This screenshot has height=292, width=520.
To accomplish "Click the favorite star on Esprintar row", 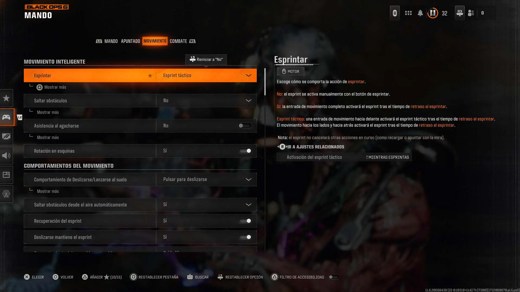I will pyautogui.click(x=150, y=76).
